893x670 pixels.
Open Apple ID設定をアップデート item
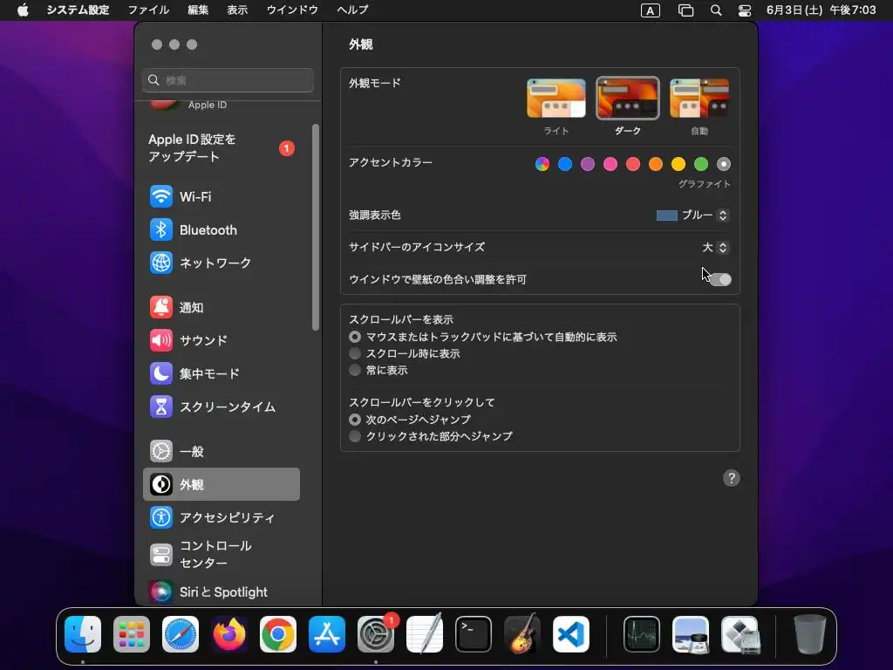pos(221,147)
